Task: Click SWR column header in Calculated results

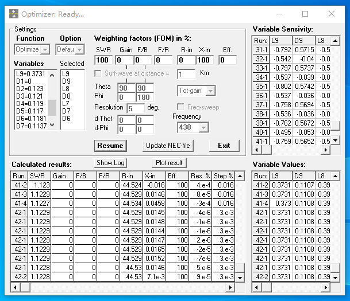Action: (x=40, y=176)
